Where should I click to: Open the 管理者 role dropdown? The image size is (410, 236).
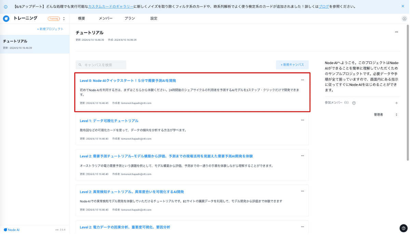(385, 115)
